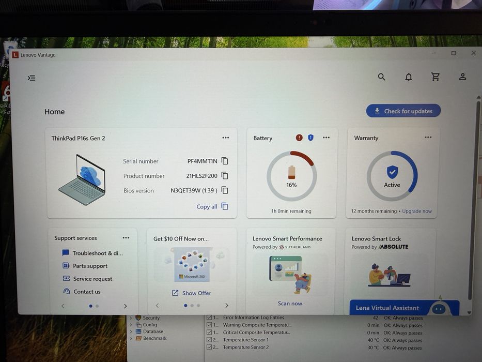Click the Microsoft 365 offer thumbnail

point(192,266)
